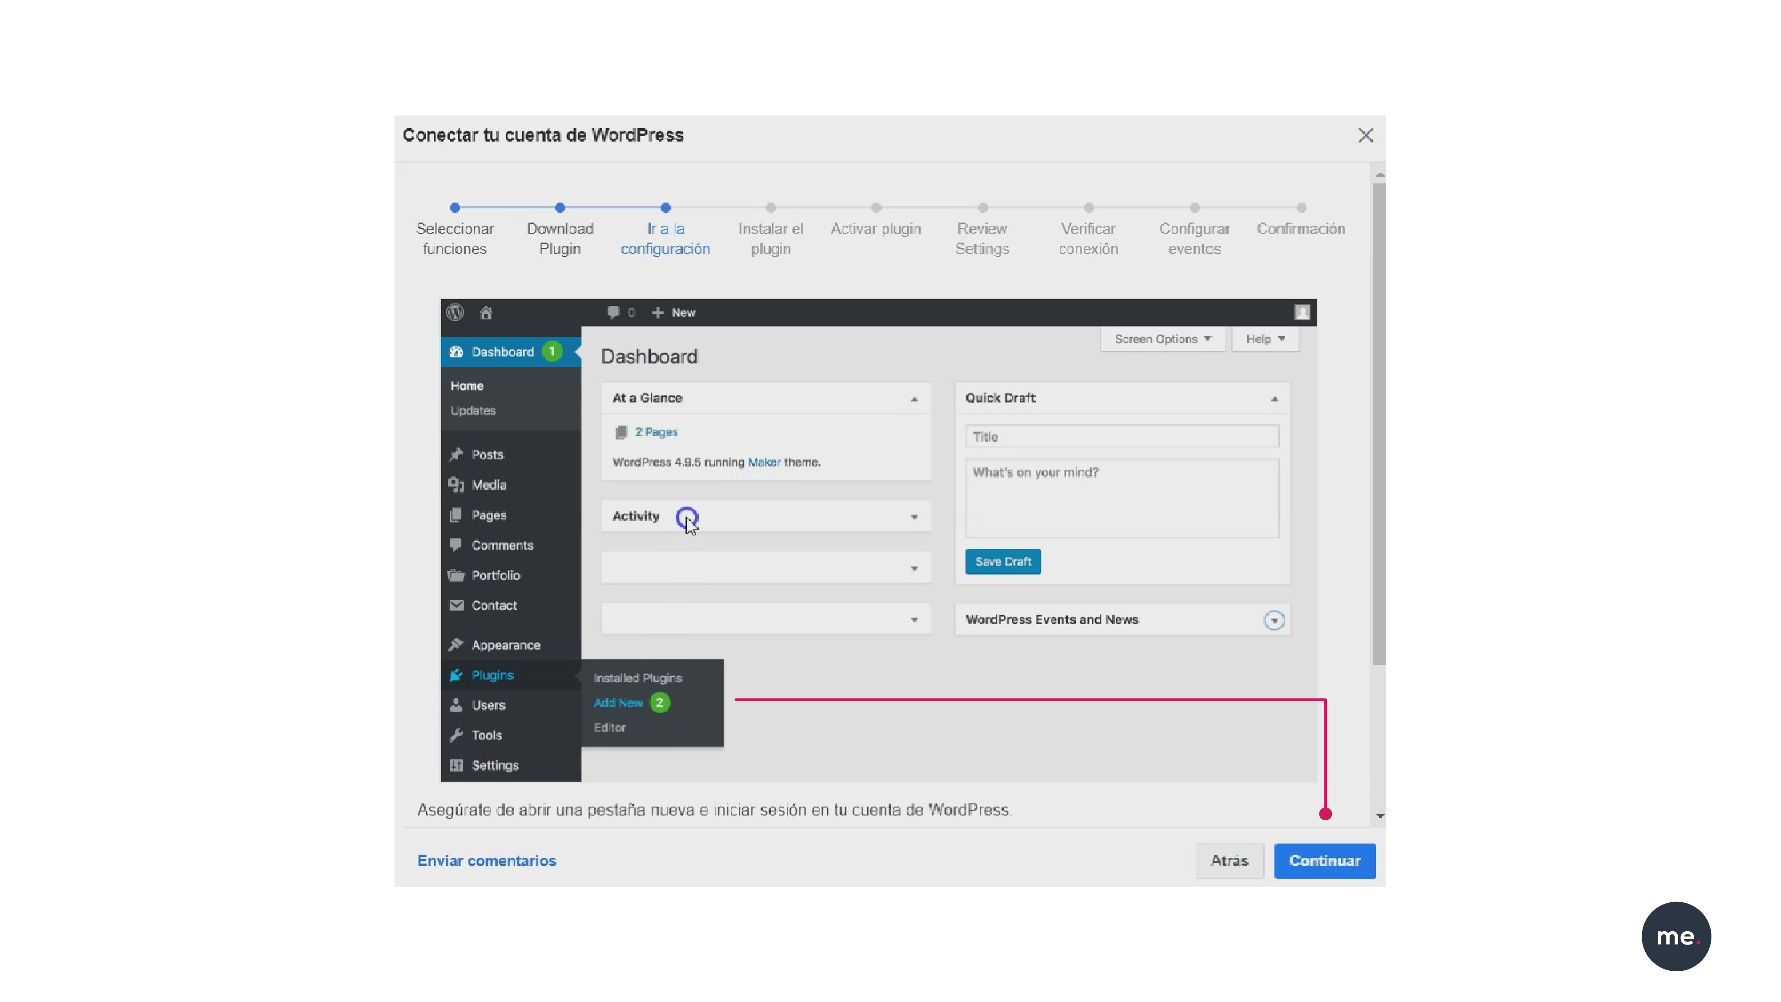Click the Review Settings step label
1781x1002 pixels.
pyautogui.click(x=982, y=239)
